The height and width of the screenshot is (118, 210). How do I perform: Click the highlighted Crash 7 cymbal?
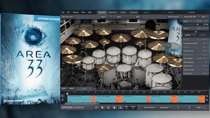171,47
